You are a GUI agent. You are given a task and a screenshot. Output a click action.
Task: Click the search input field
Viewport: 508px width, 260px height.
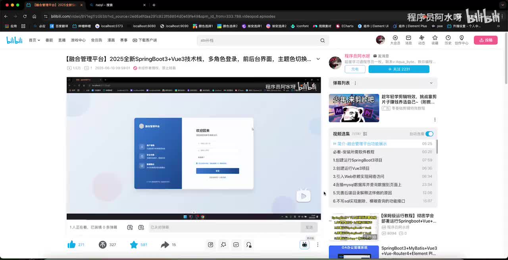pyautogui.click(x=258, y=40)
